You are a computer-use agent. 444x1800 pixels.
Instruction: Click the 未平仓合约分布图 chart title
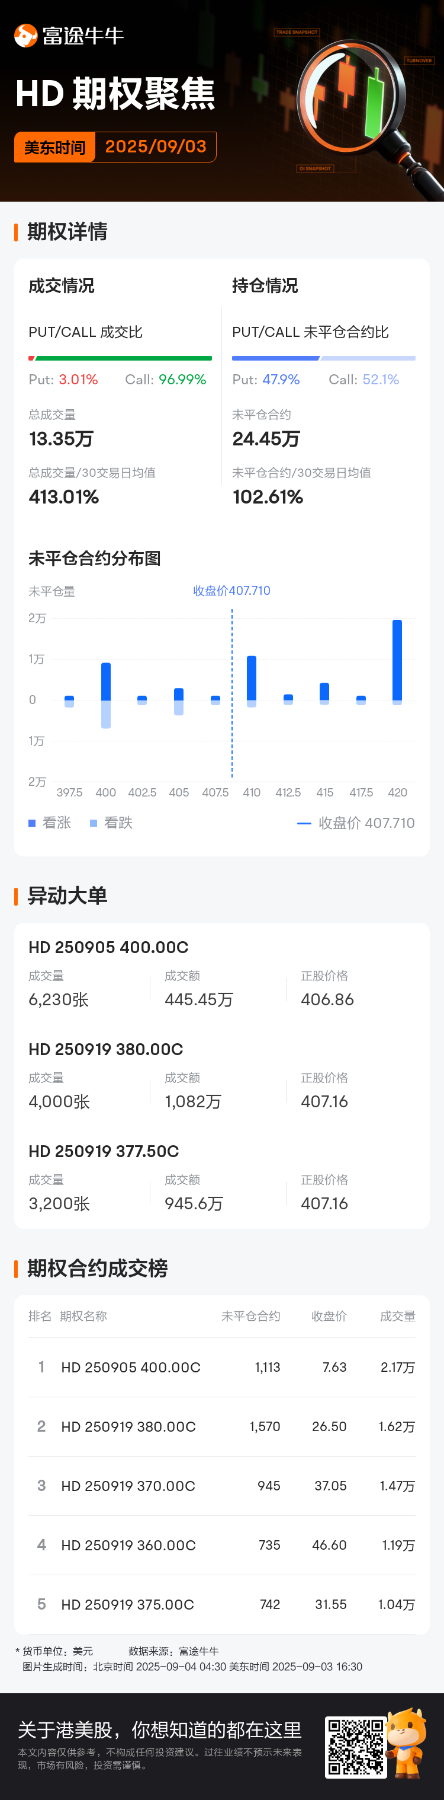click(95, 558)
